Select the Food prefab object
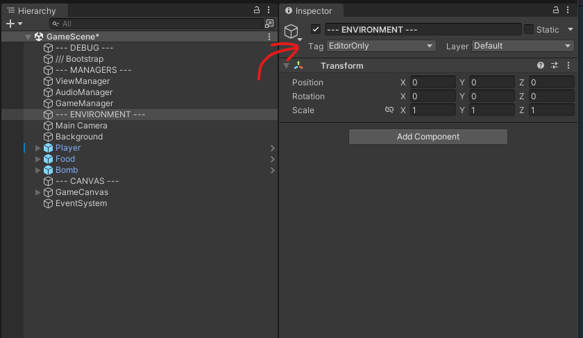This screenshot has height=338, width=583. click(65, 159)
